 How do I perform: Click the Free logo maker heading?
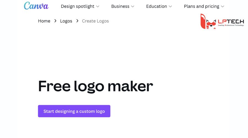point(95,86)
